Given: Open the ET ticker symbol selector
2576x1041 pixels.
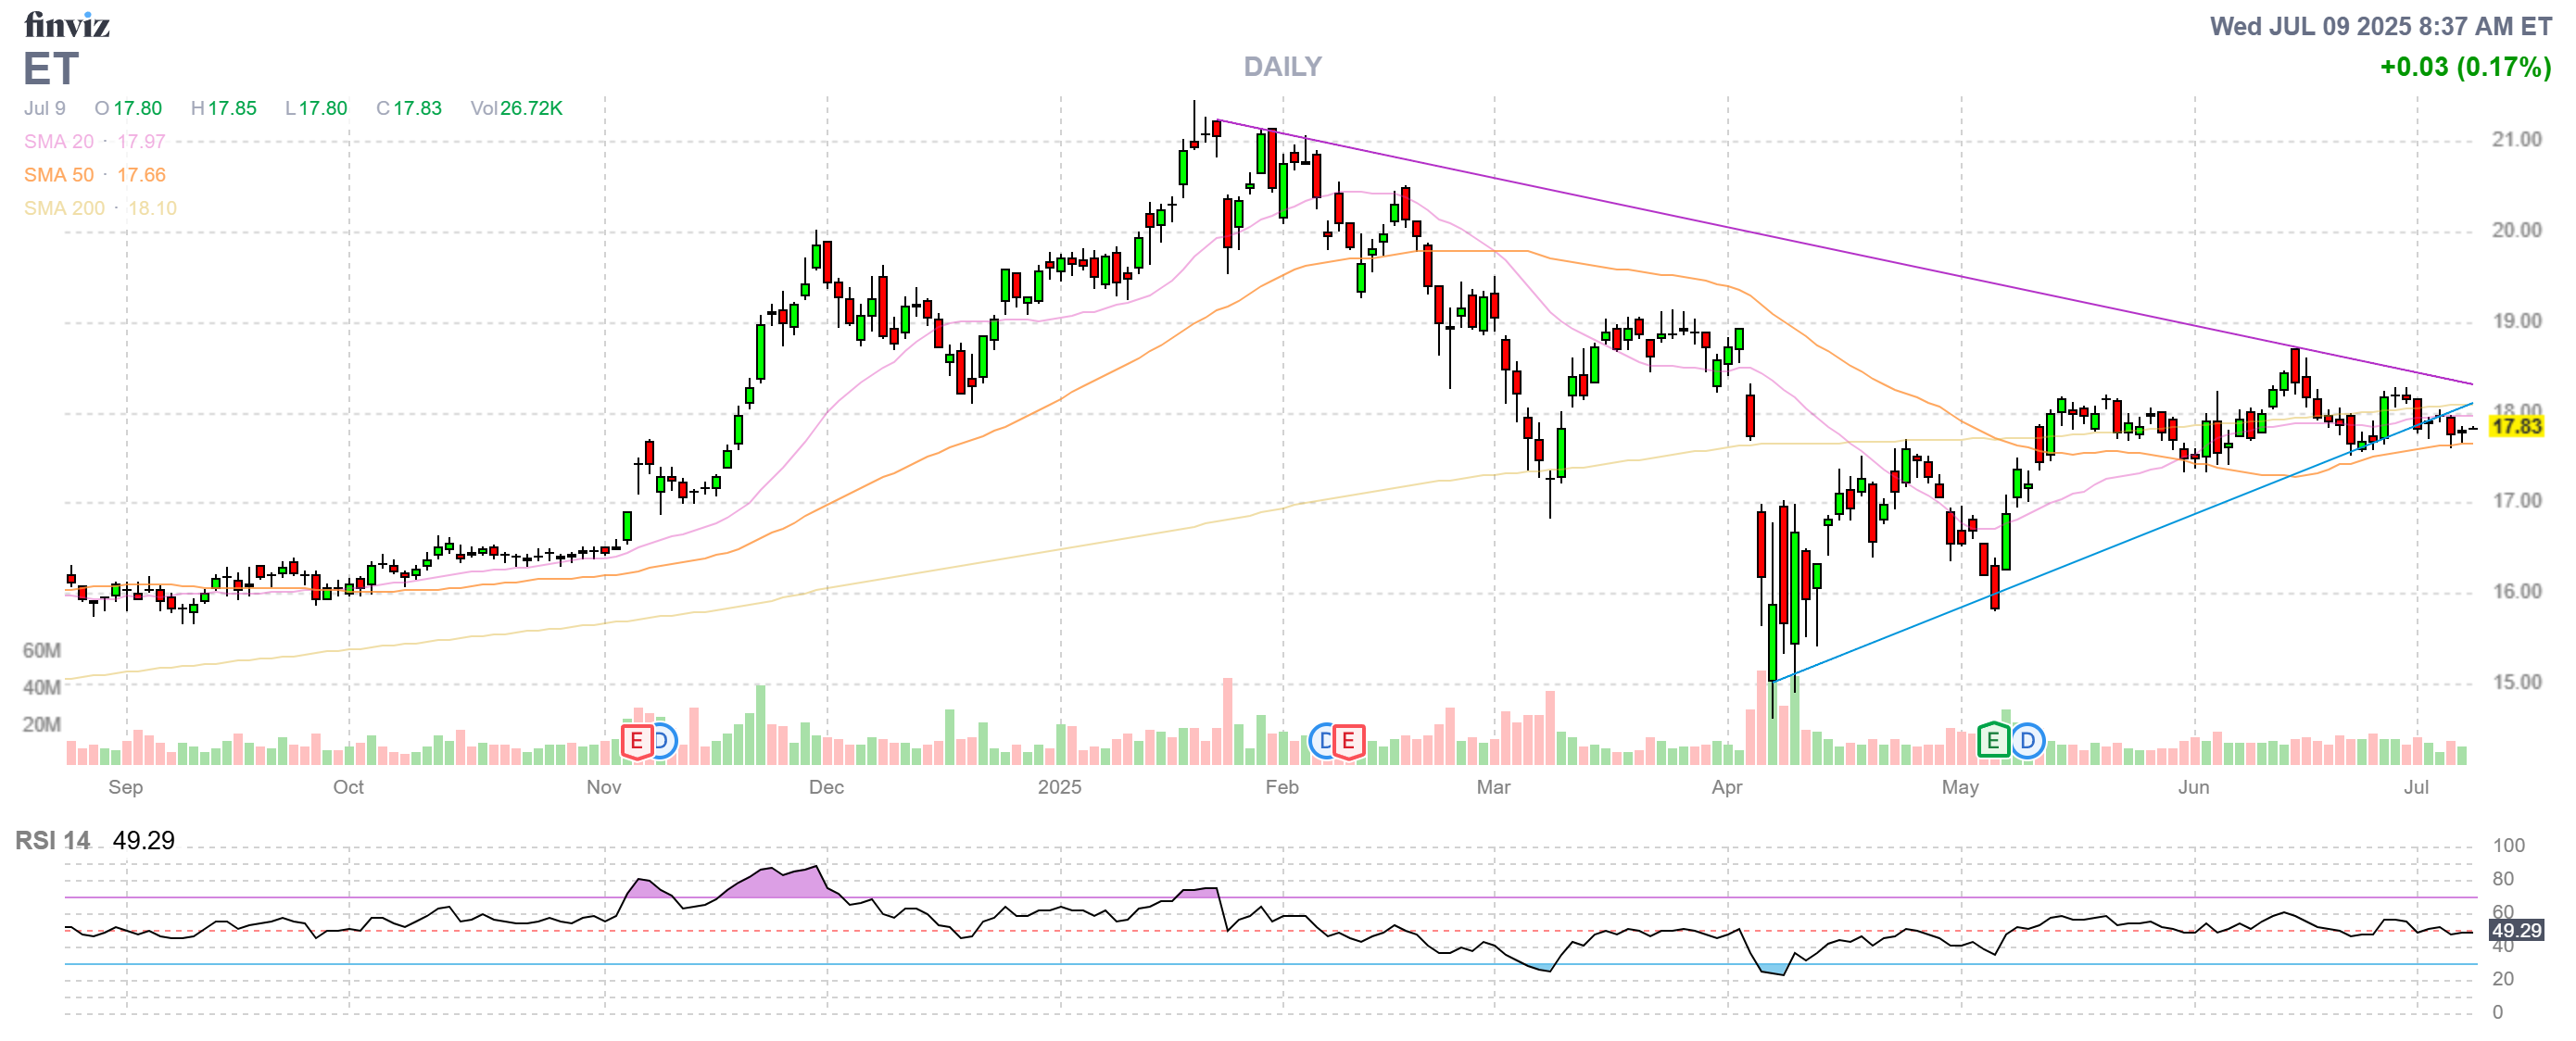Looking at the screenshot, I should pos(50,69).
